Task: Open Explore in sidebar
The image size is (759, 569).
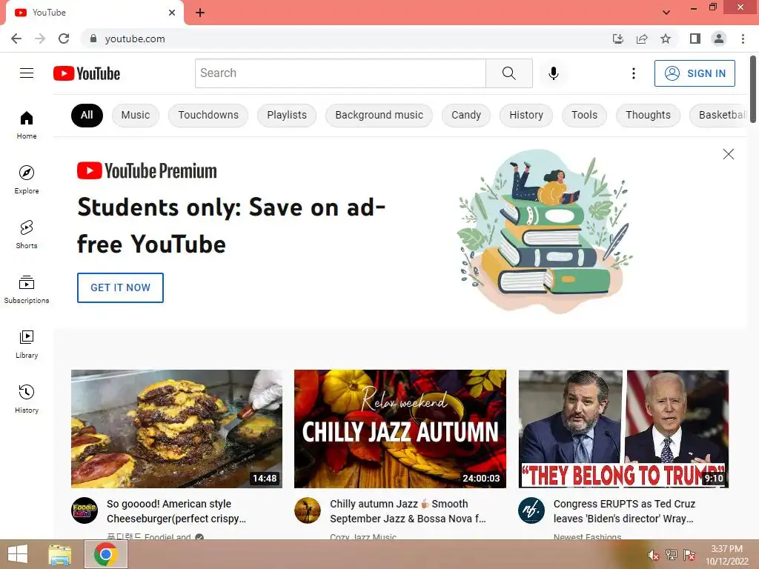Action: click(27, 179)
